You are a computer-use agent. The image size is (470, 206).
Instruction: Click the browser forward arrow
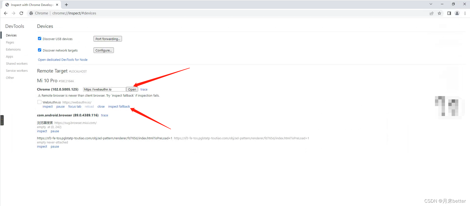click(13, 13)
